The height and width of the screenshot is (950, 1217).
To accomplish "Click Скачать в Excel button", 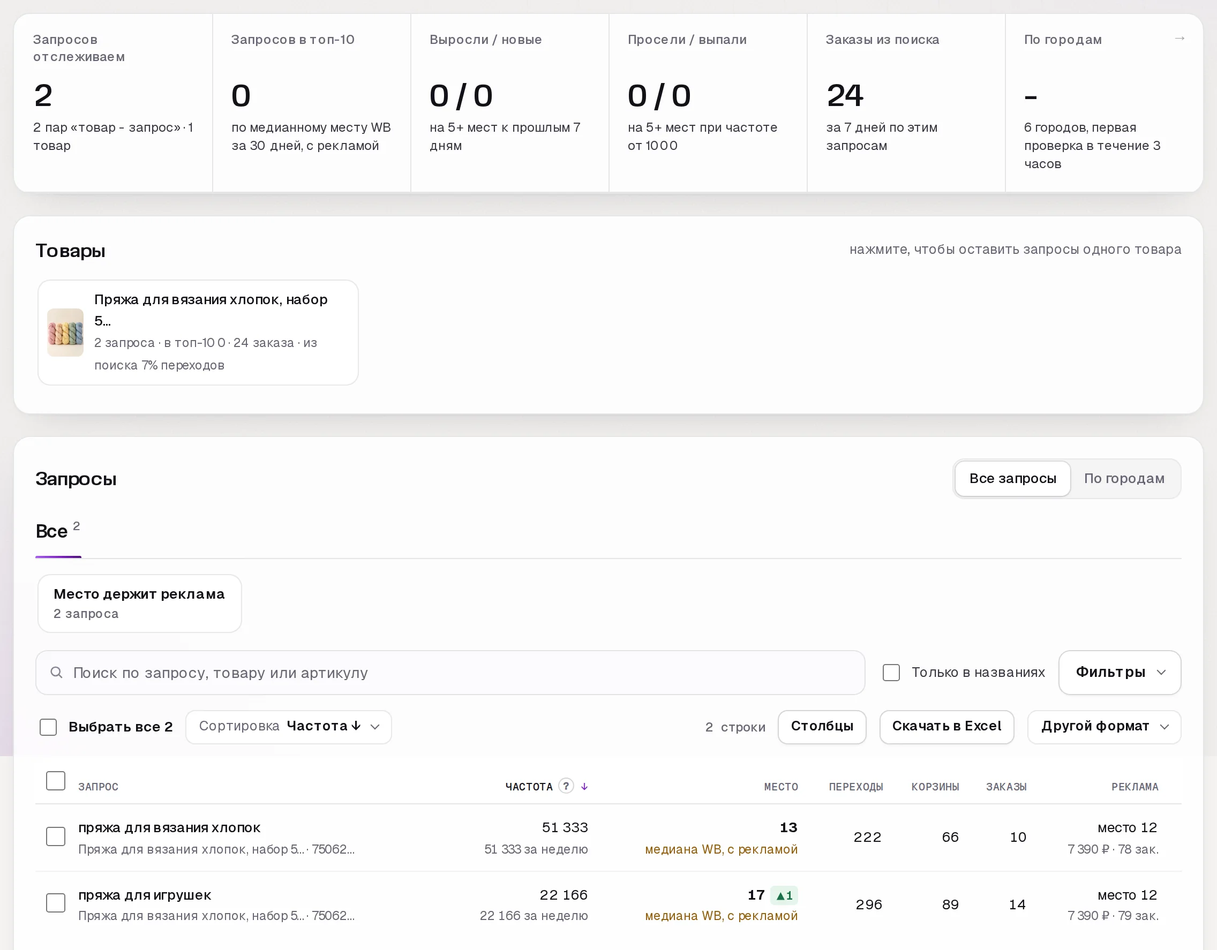I will (x=946, y=727).
